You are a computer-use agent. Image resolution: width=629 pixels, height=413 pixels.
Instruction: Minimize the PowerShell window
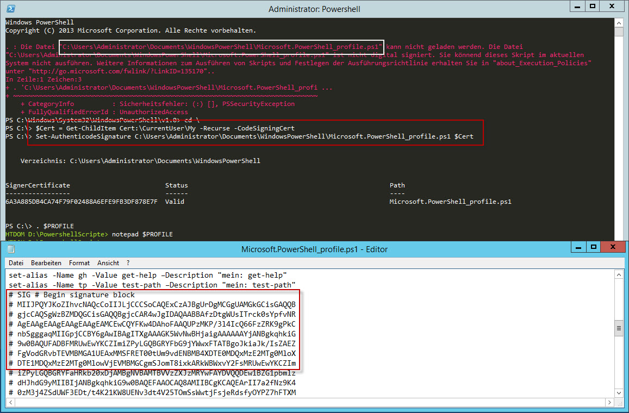[577, 7]
